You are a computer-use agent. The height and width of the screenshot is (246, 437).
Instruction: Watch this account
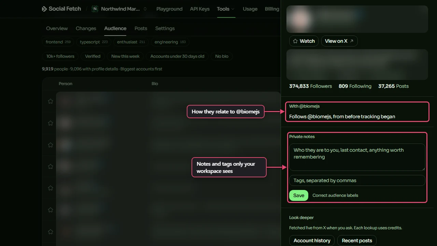point(304,41)
